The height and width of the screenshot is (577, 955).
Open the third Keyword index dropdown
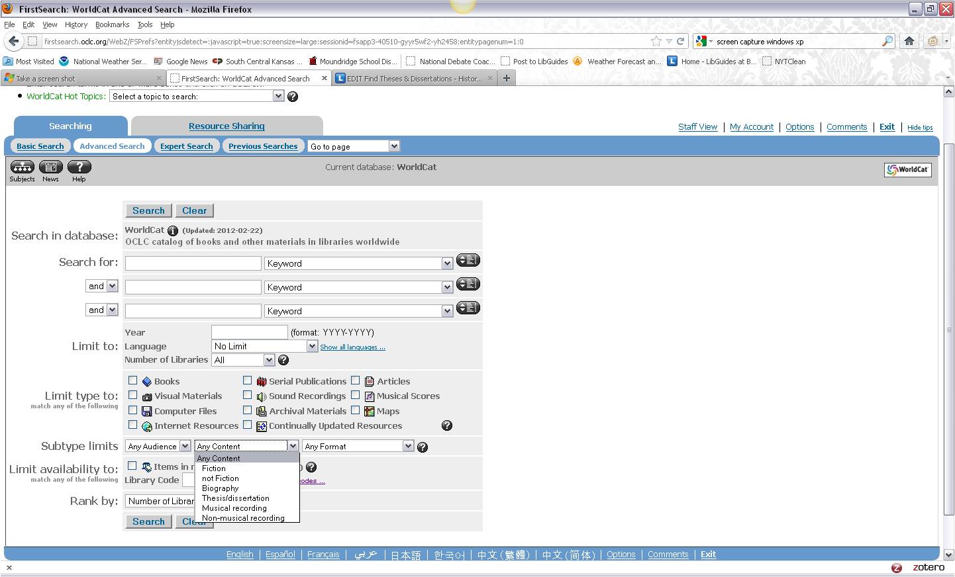click(358, 311)
